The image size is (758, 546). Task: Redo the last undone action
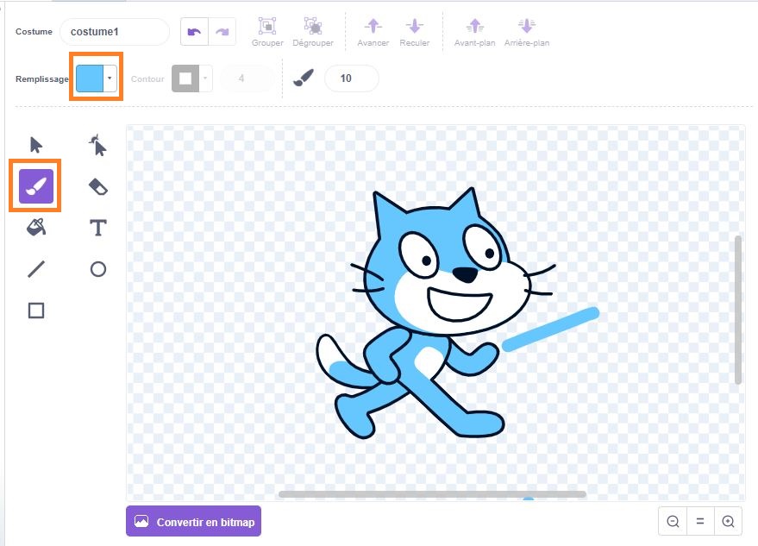pos(222,32)
